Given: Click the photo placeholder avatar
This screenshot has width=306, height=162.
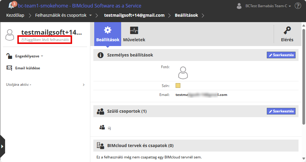Looking at the screenshot, I should pyautogui.click(x=183, y=73).
